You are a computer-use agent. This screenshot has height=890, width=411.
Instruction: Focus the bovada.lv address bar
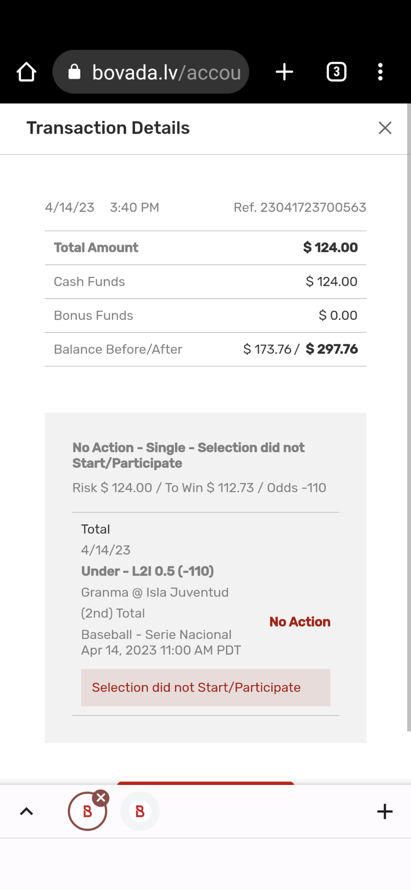click(166, 72)
